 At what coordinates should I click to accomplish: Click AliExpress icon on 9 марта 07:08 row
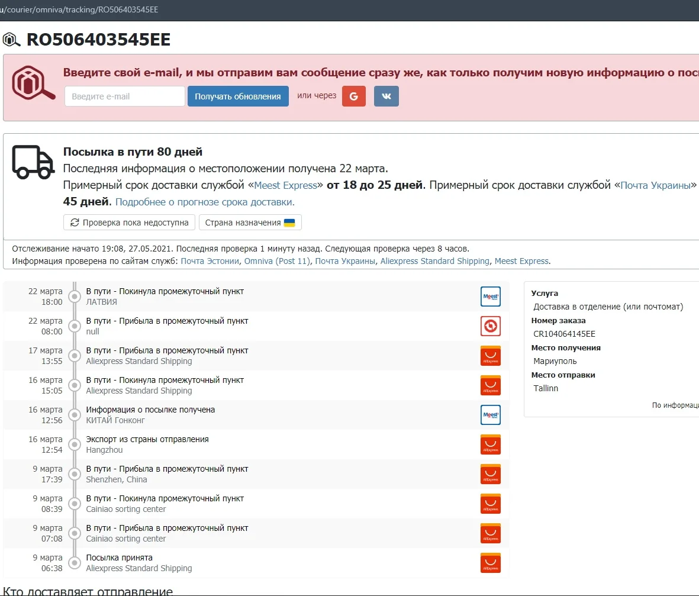491,534
